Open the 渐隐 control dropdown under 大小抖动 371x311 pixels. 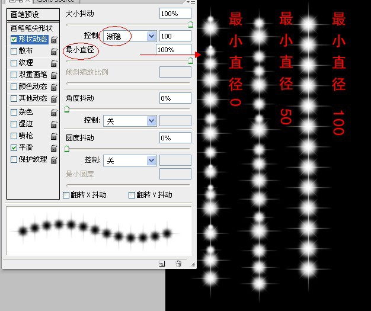point(130,36)
